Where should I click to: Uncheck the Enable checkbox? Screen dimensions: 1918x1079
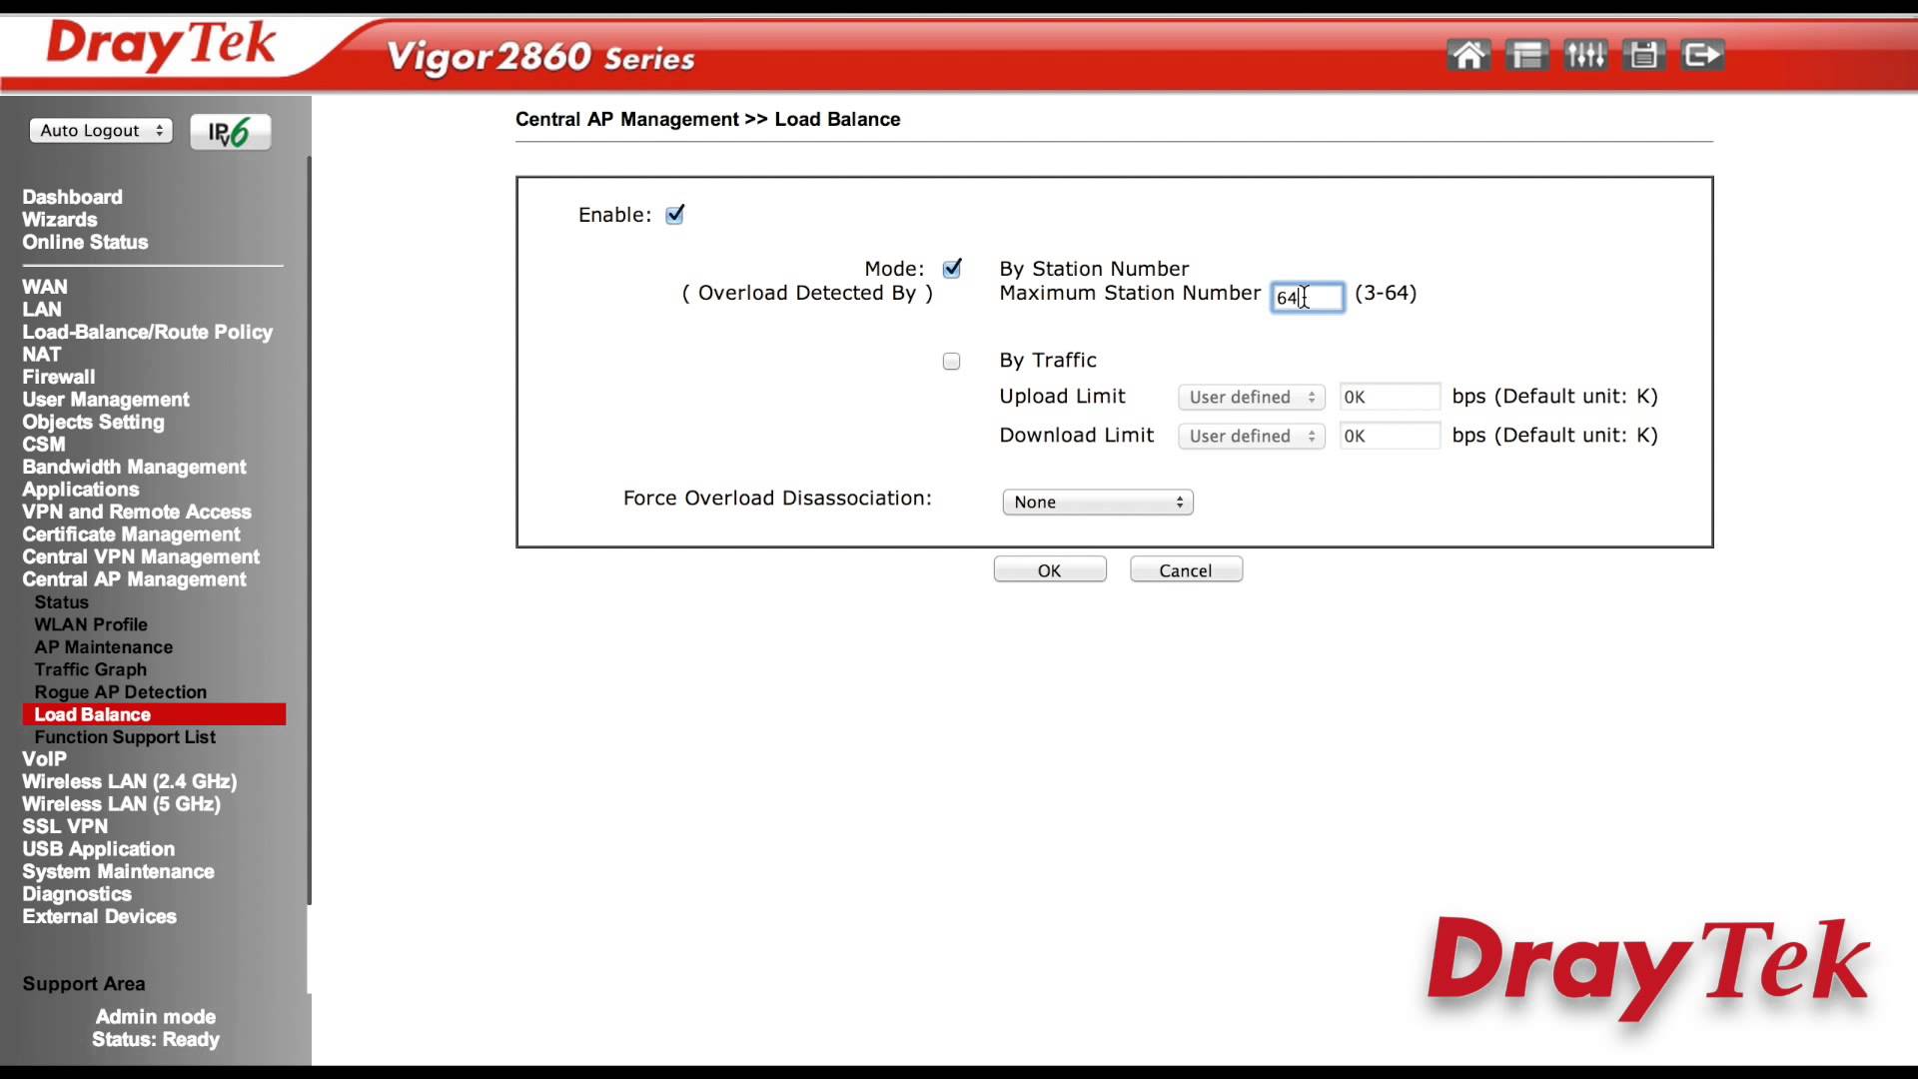click(x=675, y=215)
